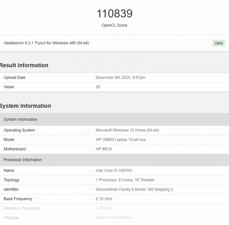229x225 pixels.
Task: Click the Geekbench 5.3.1 Tryout version text
Action: click(46, 43)
